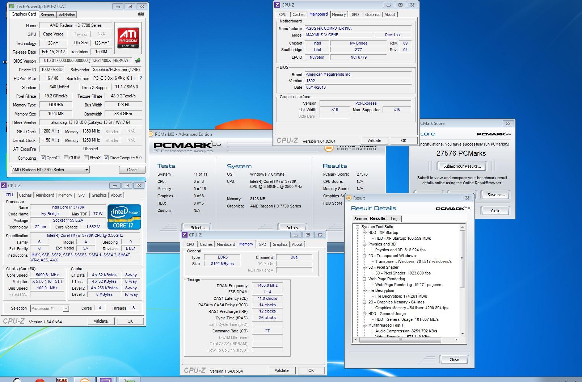
Task: Click Save as... in PCMark Score
Action: pyautogui.click(x=495, y=195)
